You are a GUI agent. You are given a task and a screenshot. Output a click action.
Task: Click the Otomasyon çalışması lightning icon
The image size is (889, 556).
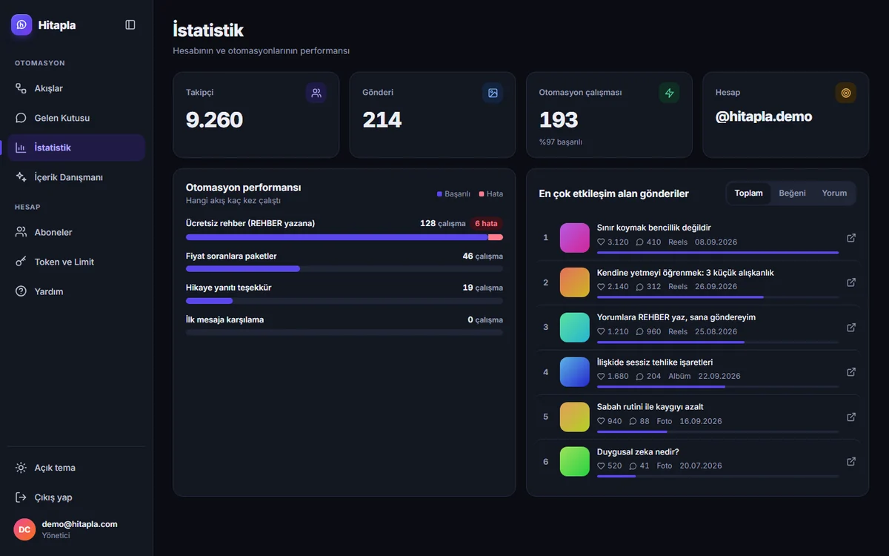tap(669, 93)
